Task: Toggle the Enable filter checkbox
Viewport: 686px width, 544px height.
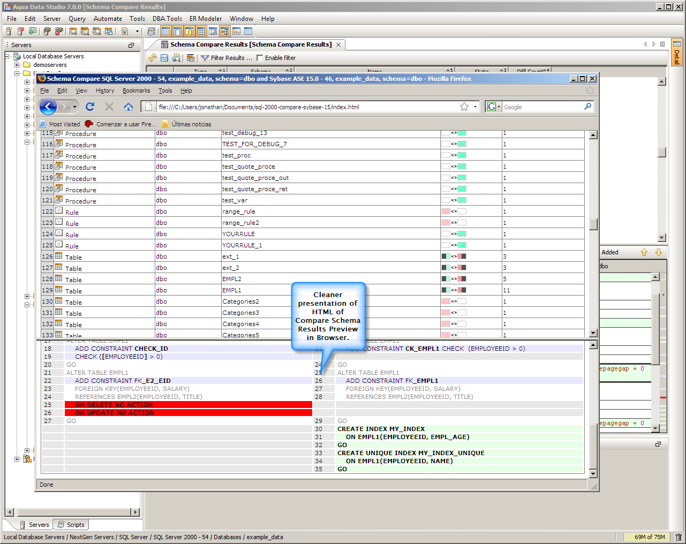Action: [260, 58]
